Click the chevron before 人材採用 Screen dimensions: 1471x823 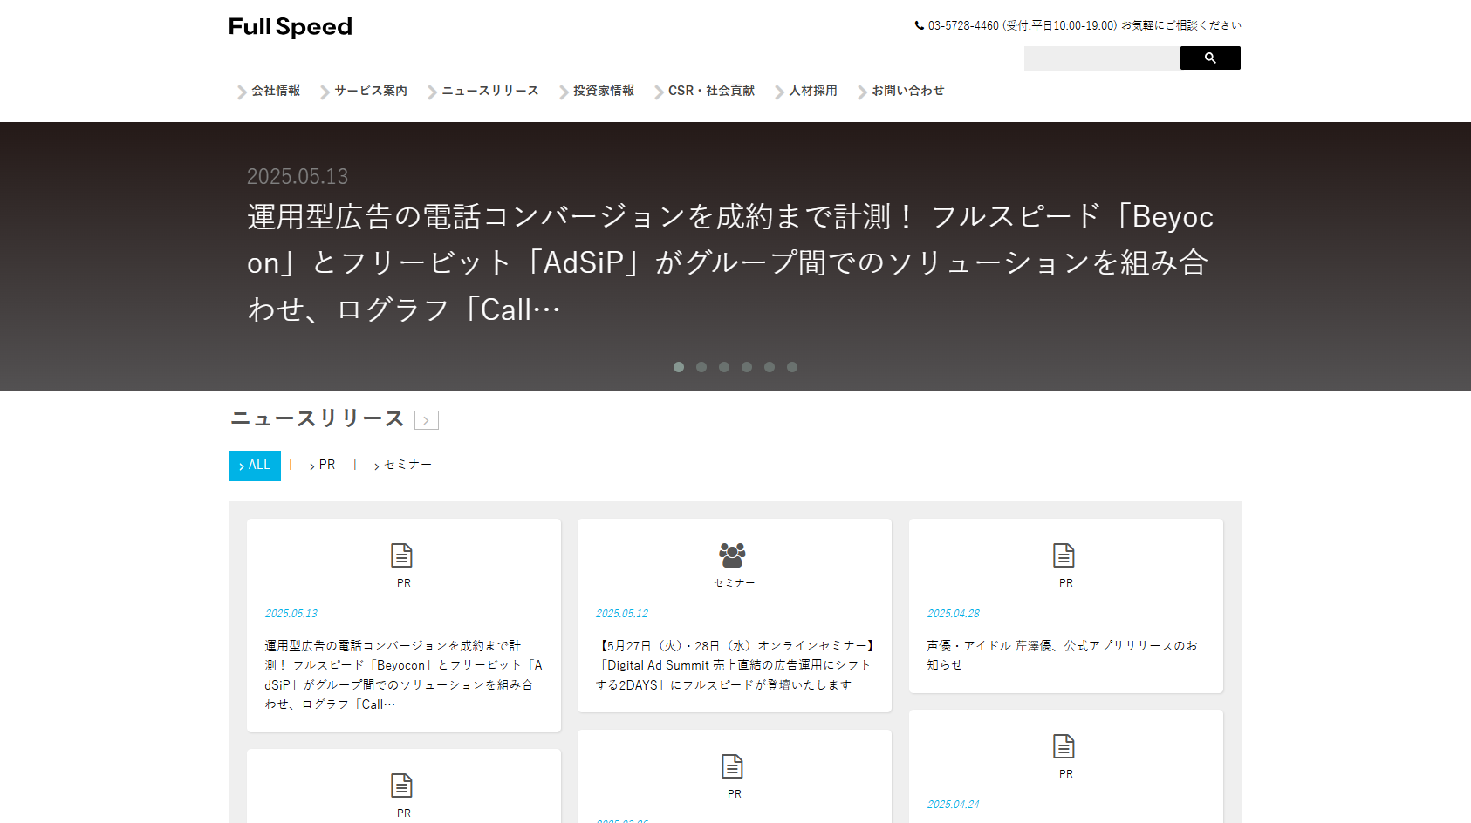coord(779,92)
